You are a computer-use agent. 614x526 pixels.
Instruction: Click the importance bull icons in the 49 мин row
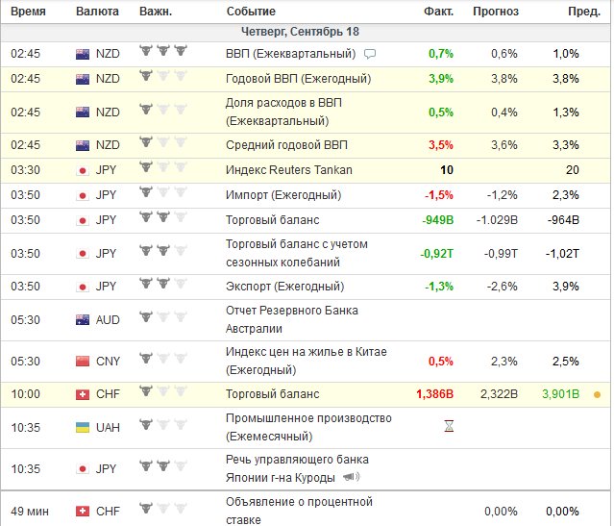click(159, 510)
